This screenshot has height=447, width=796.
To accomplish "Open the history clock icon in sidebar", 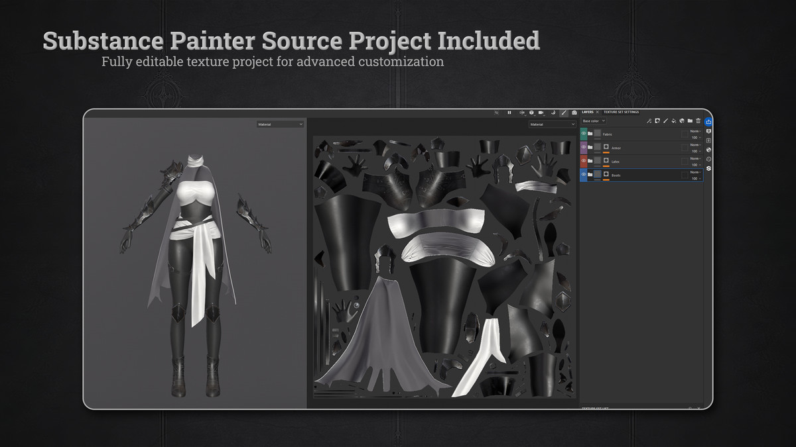I will pyautogui.click(x=708, y=159).
